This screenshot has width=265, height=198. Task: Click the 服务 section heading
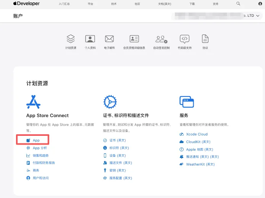click(x=184, y=116)
